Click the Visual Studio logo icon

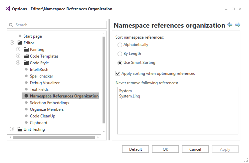(x=7, y=9)
